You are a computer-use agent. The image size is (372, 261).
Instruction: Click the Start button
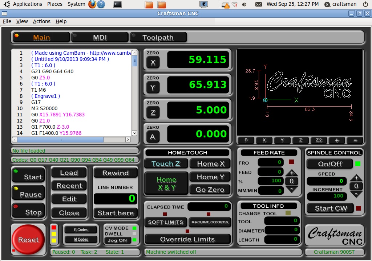coord(28,175)
